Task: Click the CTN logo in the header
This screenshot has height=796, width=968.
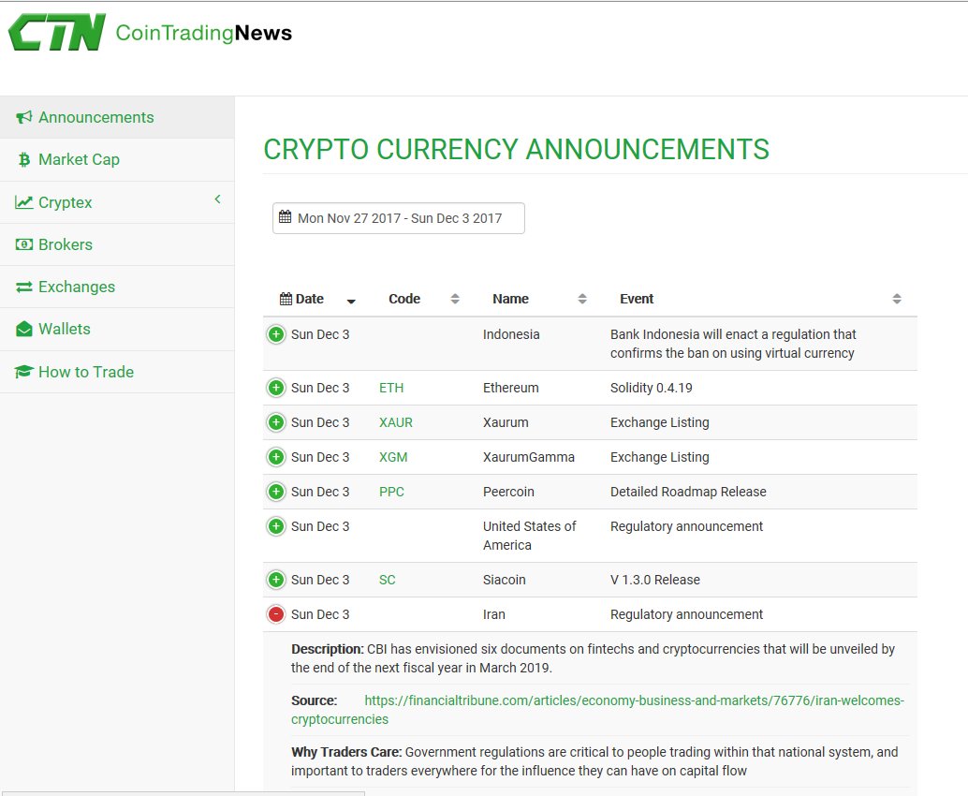Action: (57, 32)
